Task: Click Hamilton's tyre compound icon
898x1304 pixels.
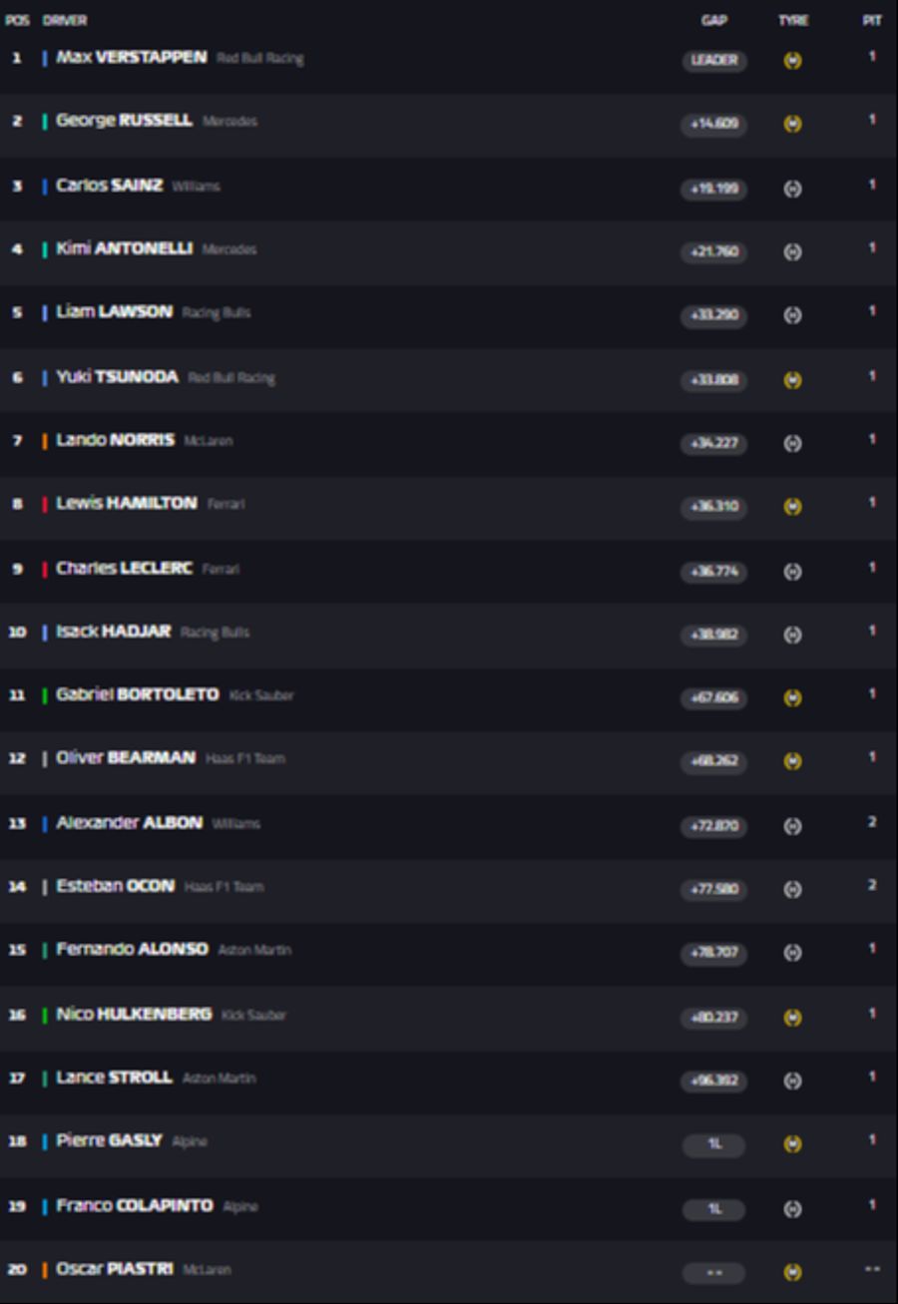Action: [792, 507]
